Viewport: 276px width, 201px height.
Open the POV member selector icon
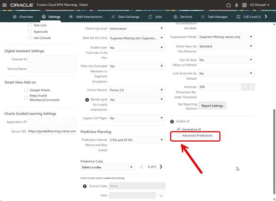pyautogui.click(x=161, y=195)
